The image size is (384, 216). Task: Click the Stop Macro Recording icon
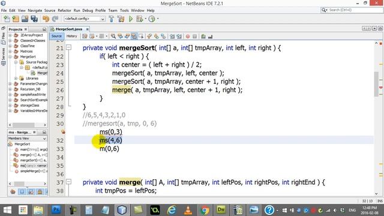click(194, 36)
